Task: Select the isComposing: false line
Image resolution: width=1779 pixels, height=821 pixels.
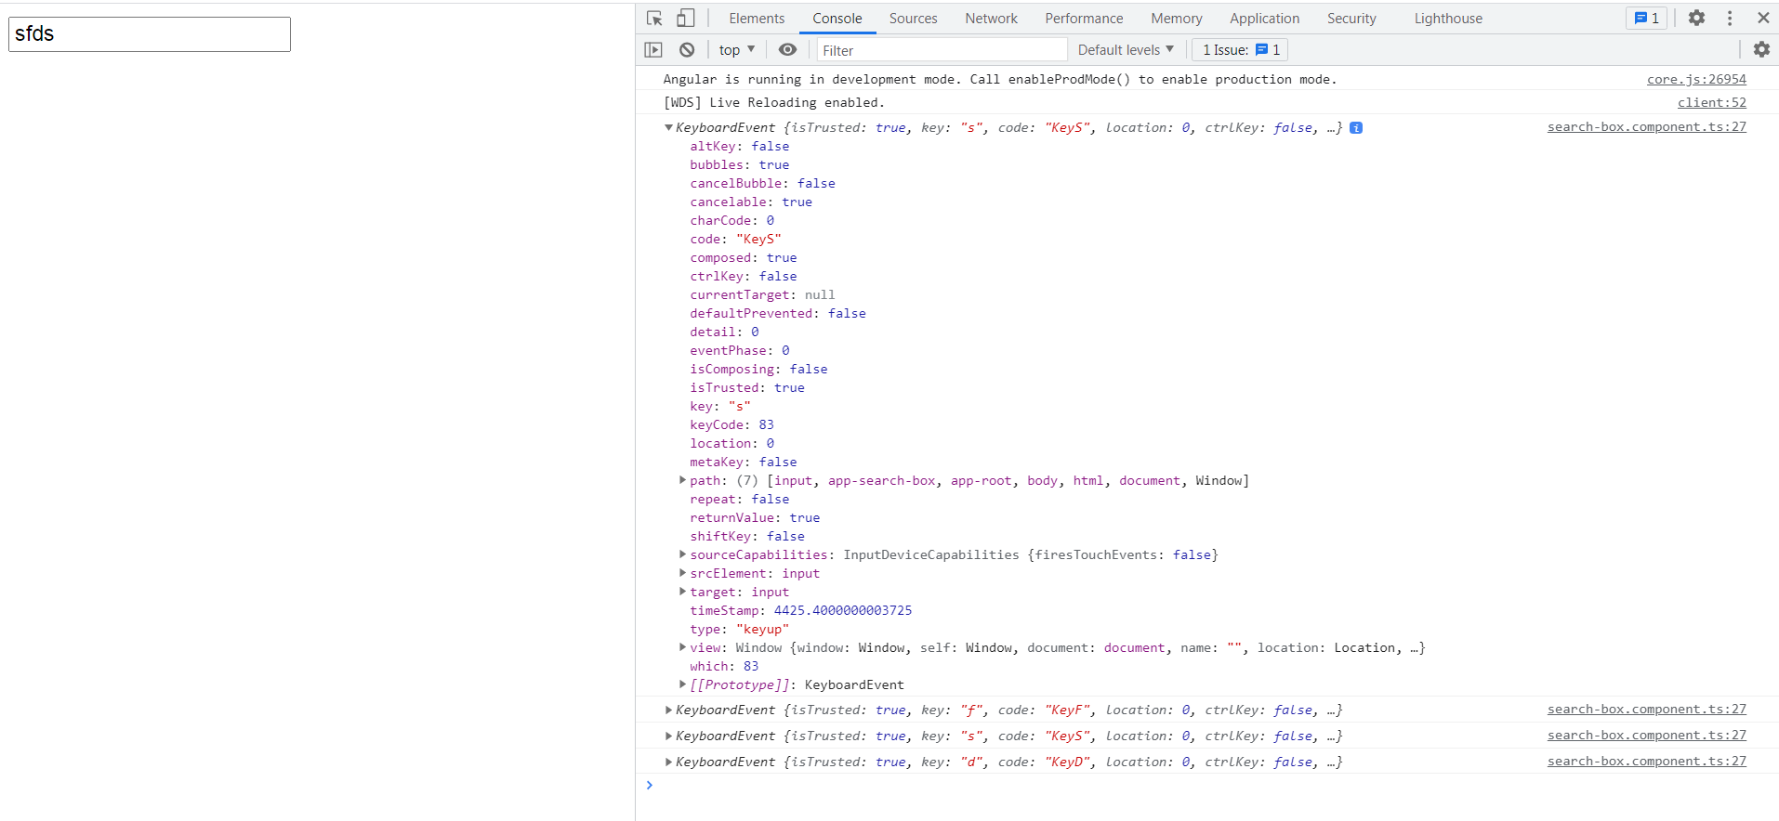Action: click(x=758, y=370)
